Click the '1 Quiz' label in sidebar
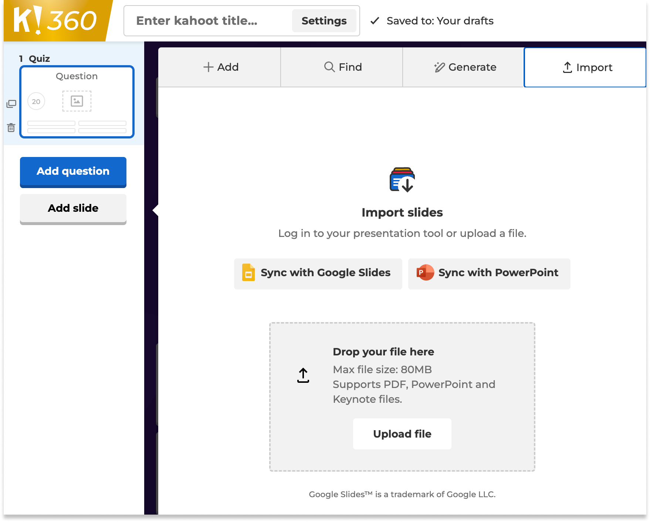This screenshot has width=650, height=522. [x=34, y=58]
